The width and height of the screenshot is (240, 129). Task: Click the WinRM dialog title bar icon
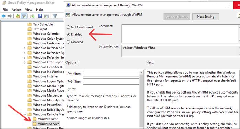(x=68, y=5)
